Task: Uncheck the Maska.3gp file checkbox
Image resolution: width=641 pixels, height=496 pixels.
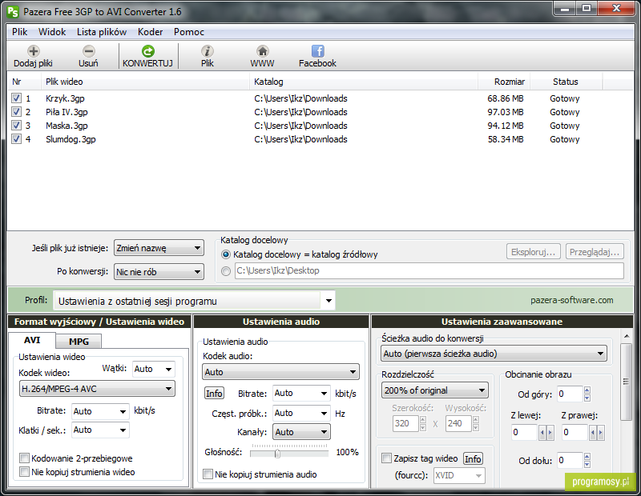Action: coord(16,126)
